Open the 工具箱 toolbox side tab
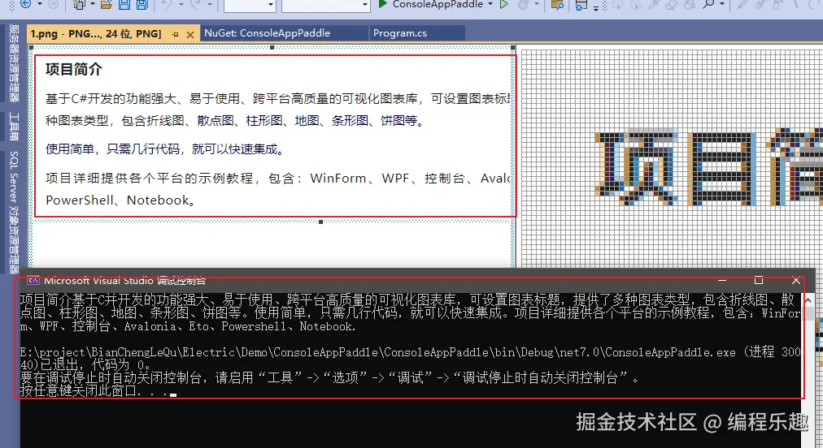The image size is (823, 448). tap(14, 127)
